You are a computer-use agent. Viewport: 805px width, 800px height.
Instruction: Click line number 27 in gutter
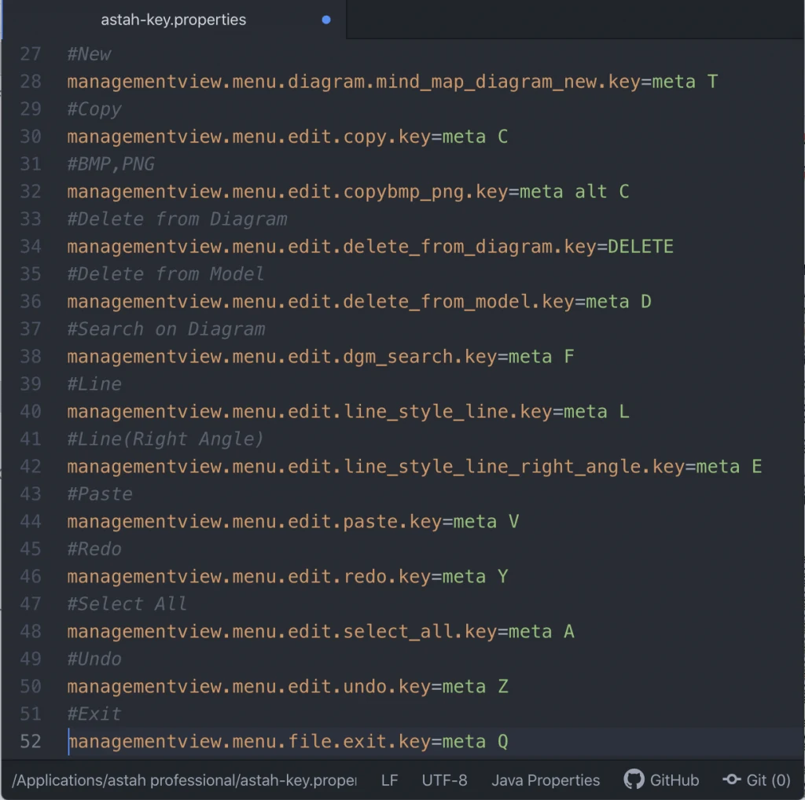pos(31,54)
